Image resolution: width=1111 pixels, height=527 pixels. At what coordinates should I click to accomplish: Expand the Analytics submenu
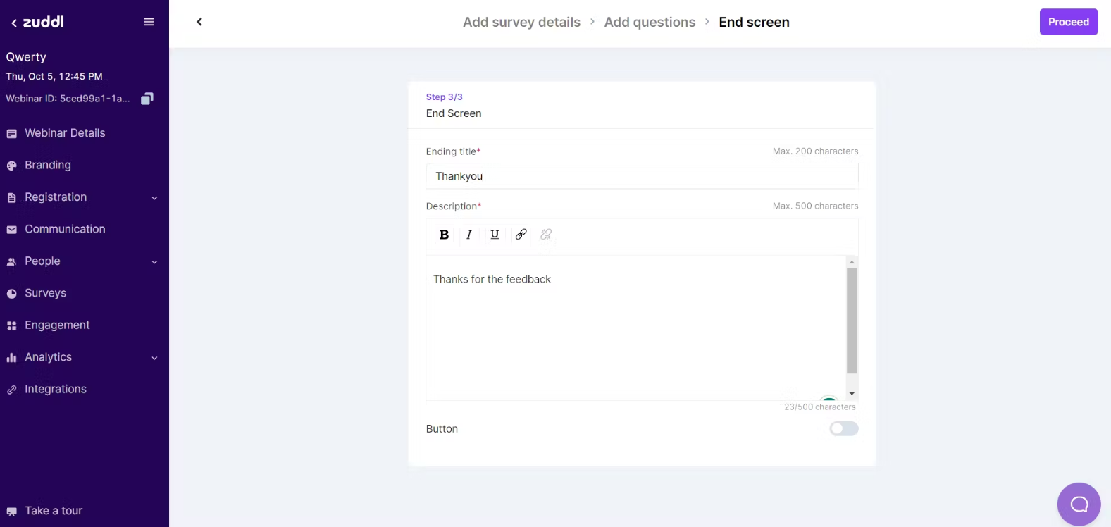coord(154,358)
